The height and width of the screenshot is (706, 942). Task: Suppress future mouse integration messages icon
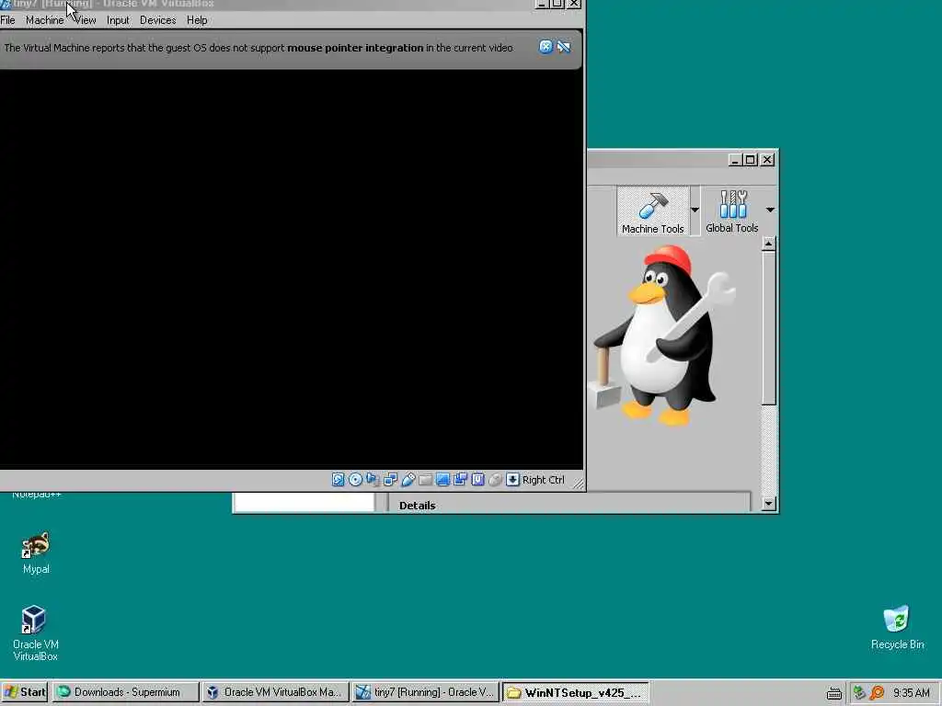pyautogui.click(x=564, y=47)
